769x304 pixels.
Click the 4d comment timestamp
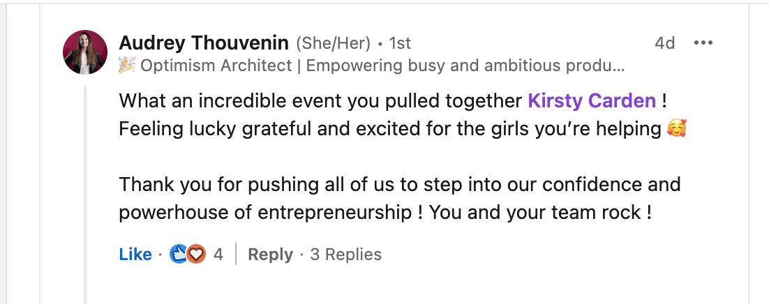[664, 43]
